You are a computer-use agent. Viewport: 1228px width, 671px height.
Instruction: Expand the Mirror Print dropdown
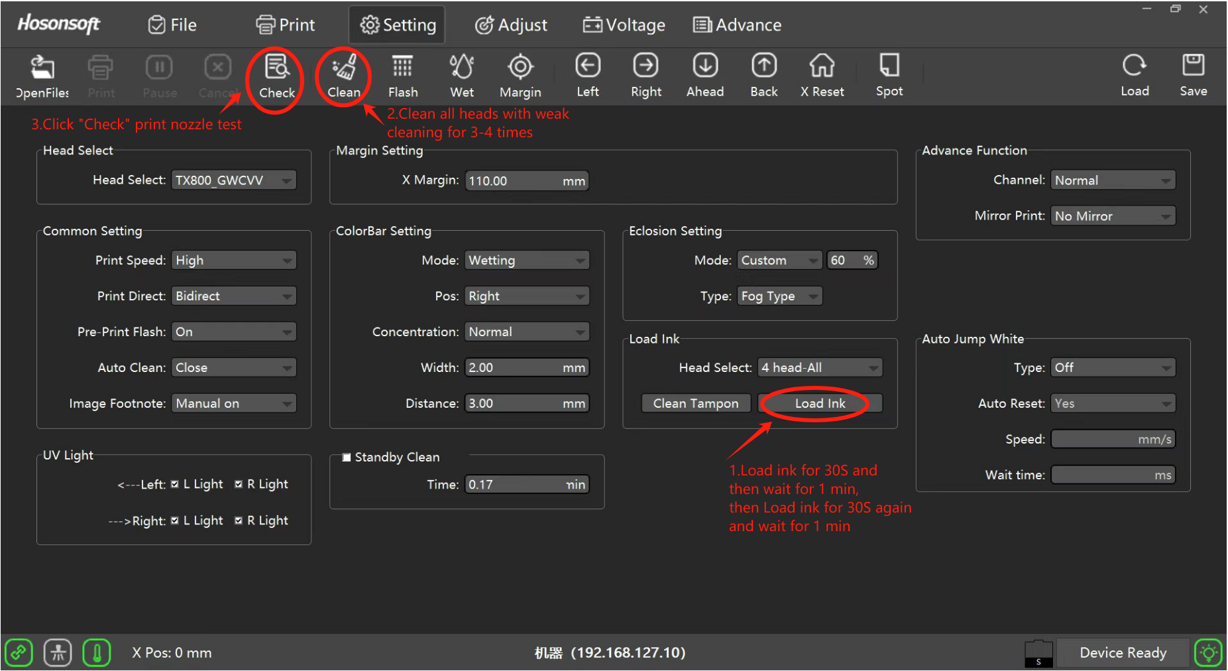[x=1113, y=216]
